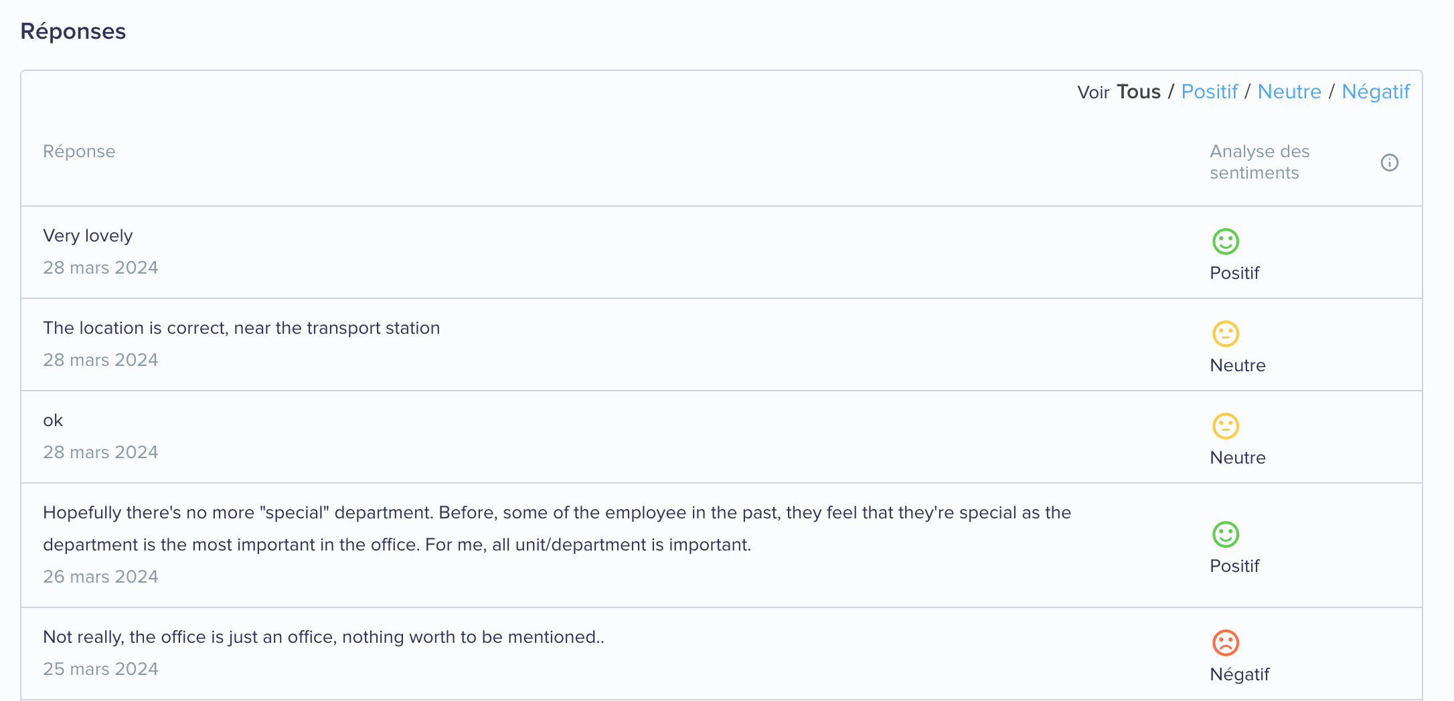Click the sentiment analysis info icon
1454x701 pixels.
[x=1390, y=163]
